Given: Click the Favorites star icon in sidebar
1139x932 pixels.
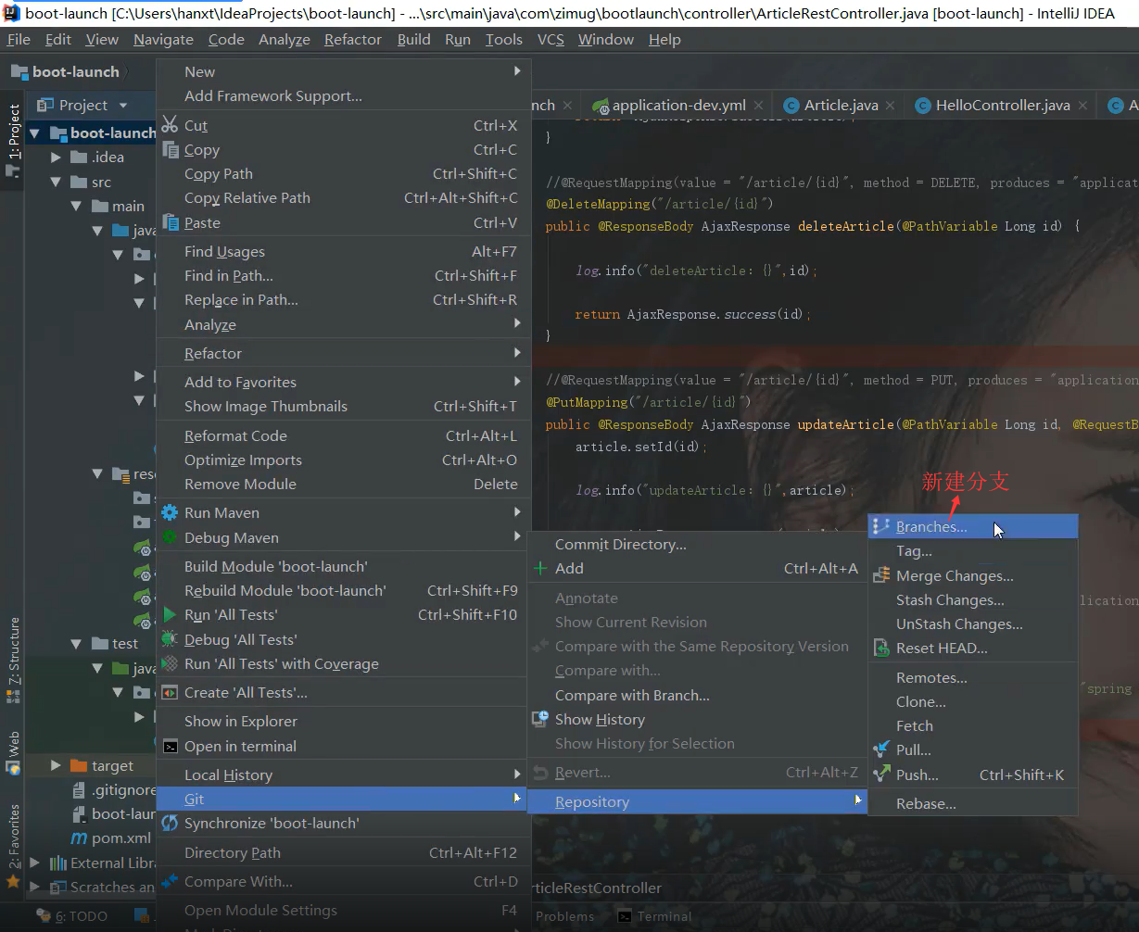Looking at the screenshot, I should [x=13, y=881].
